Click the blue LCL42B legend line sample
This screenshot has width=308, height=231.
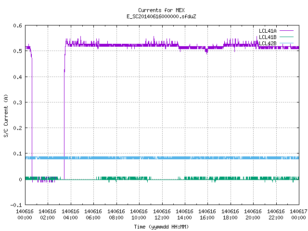pos(286,43)
